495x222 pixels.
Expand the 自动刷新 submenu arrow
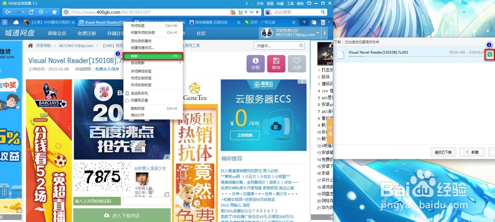pos(180,63)
